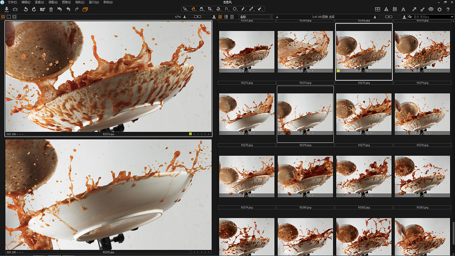The height and width of the screenshot is (256, 455).
Task: Click the color tag box under viewer image 93276.jpg
Action: tap(191, 252)
